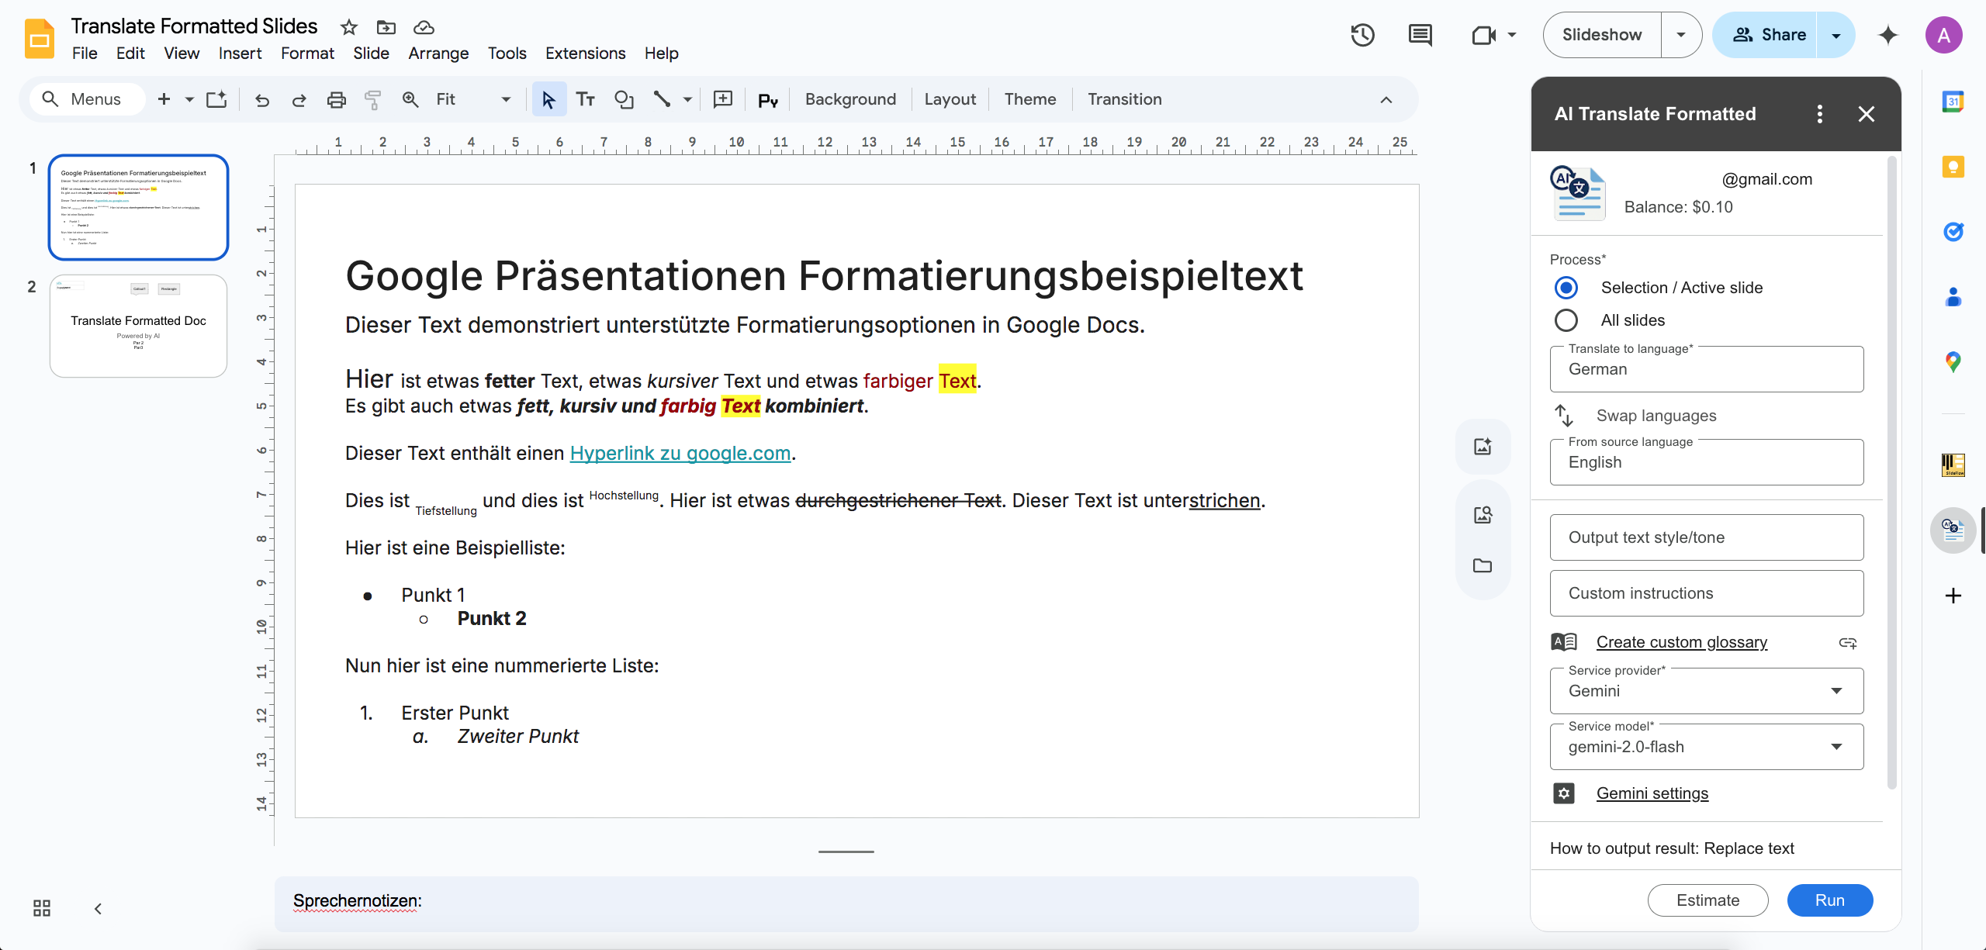1986x950 pixels.
Task: Print the presentation
Action: click(336, 99)
